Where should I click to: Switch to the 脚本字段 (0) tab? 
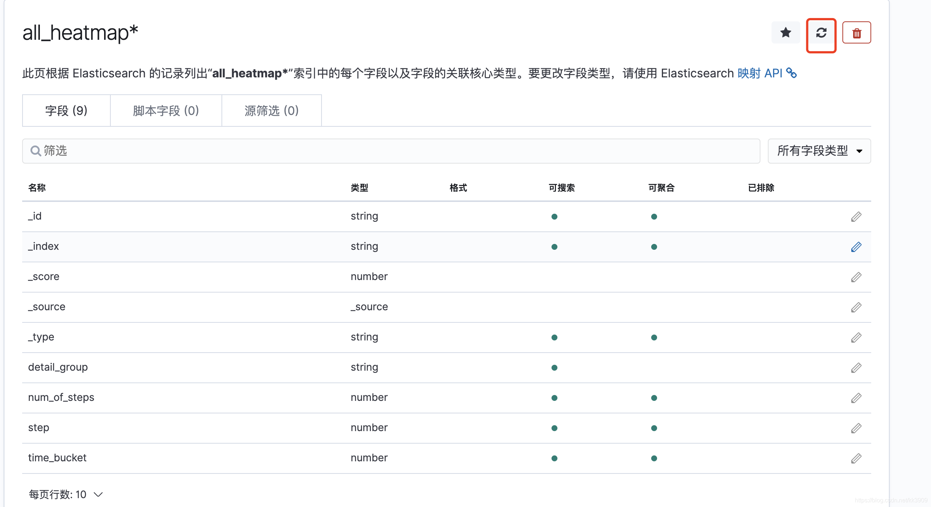(x=166, y=111)
